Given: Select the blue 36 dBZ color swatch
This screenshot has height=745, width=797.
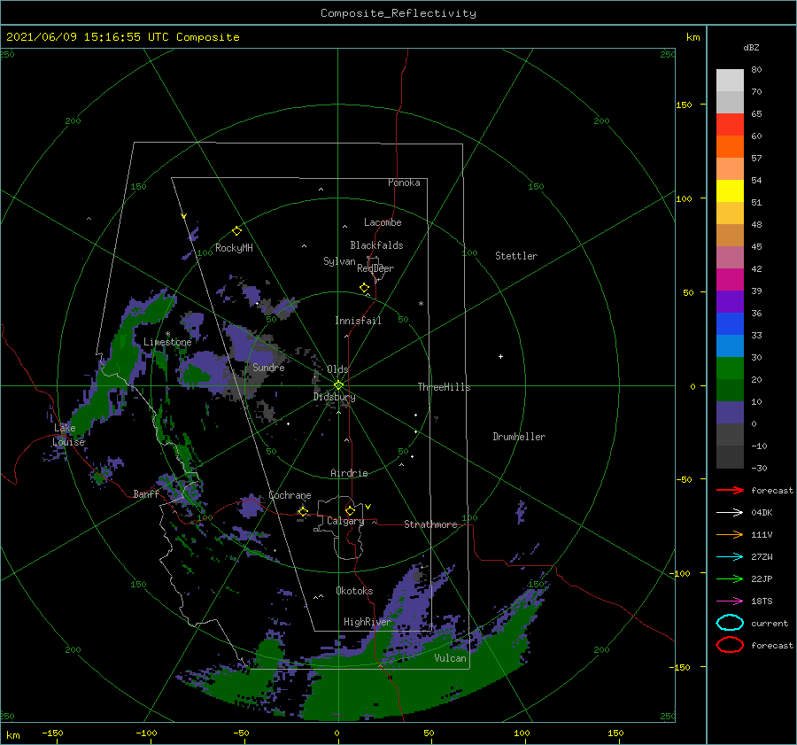Looking at the screenshot, I should click(x=730, y=323).
